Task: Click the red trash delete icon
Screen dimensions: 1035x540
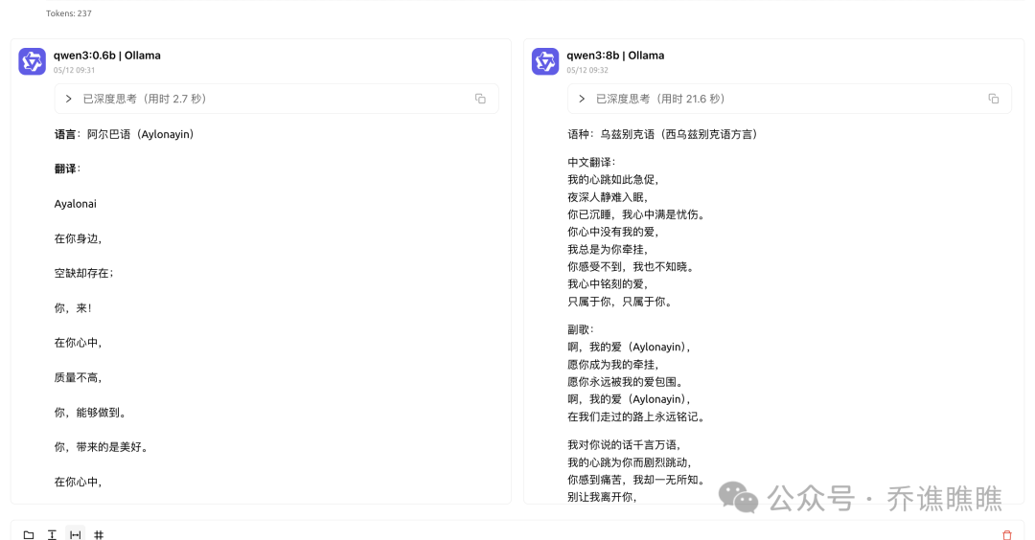Action: [x=1006, y=535]
